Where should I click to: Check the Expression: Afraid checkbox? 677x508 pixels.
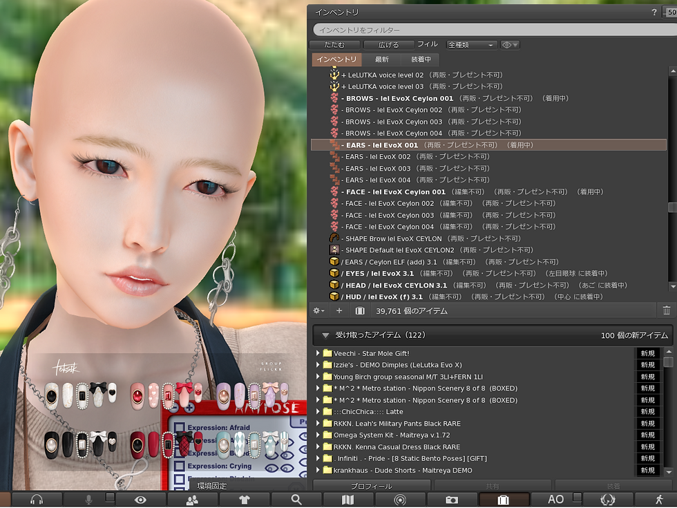180,428
